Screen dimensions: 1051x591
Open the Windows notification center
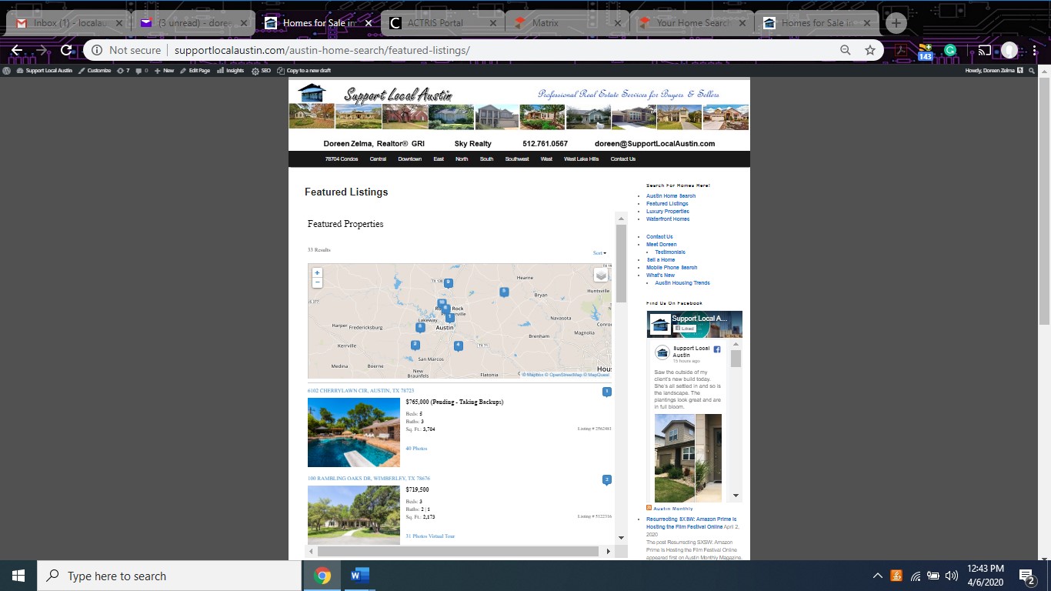(1027, 576)
